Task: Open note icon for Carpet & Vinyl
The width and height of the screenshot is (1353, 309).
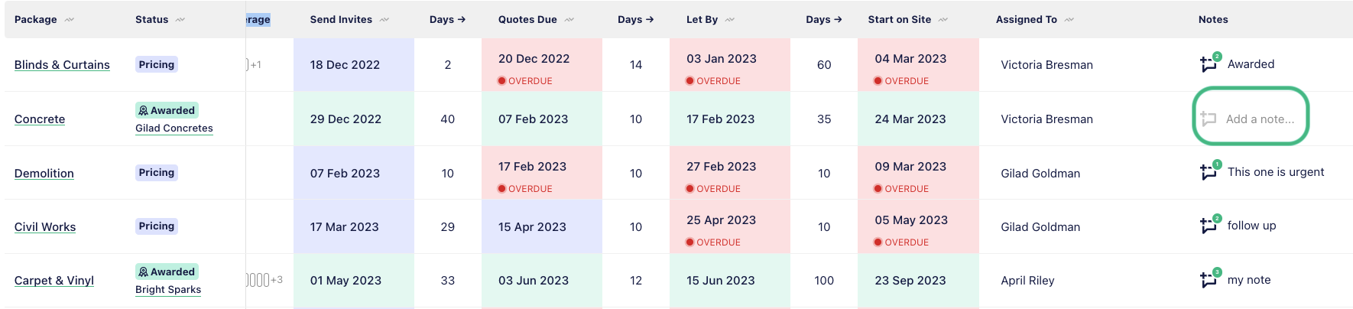Action: point(1209,280)
